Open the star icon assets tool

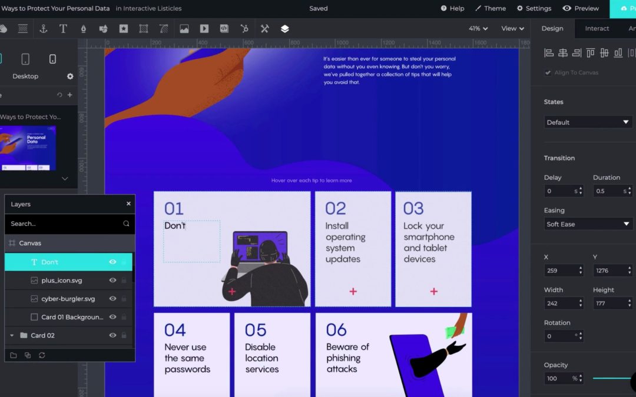pyautogui.click(x=123, y=29)
